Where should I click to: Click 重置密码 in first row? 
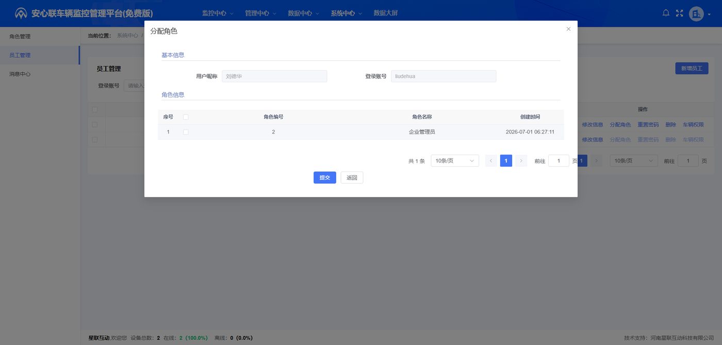[648, 125]
